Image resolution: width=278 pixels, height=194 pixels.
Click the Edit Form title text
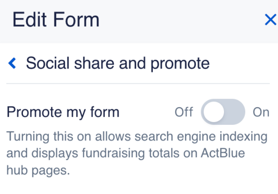[x=56, y=20]
